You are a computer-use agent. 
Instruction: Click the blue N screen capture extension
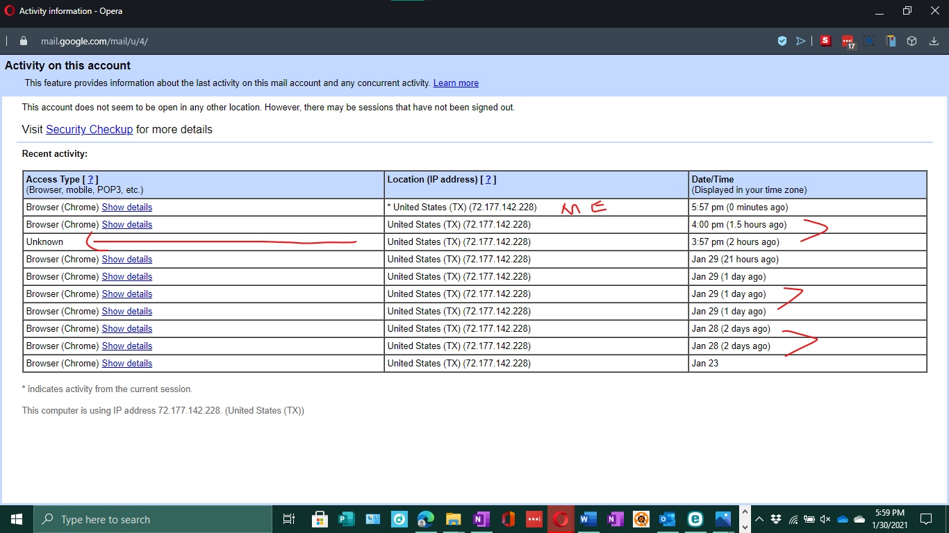click(869, 41)
